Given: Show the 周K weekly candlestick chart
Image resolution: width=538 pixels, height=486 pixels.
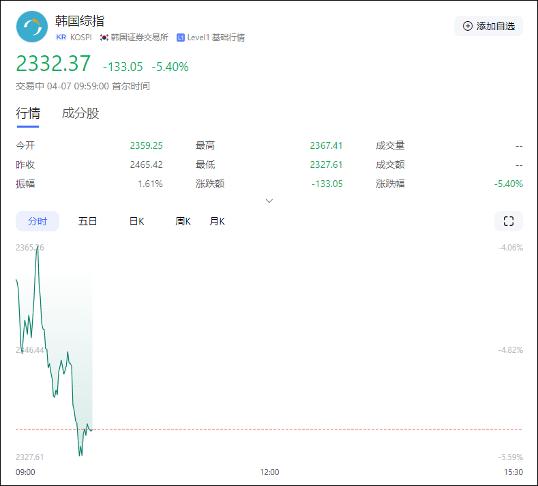Looking at the screenshot, I should (x=183, y=221).
